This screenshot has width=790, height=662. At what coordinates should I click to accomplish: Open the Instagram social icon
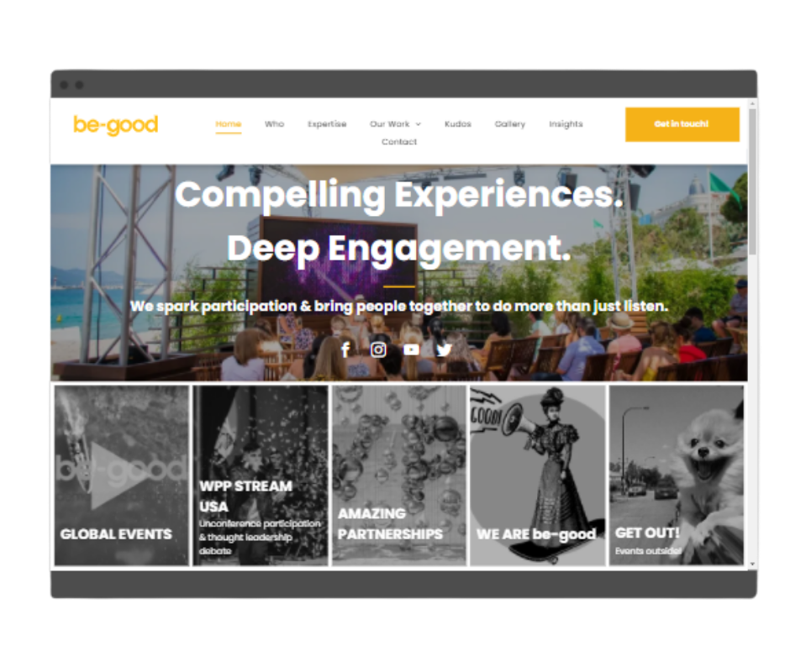(378, 349)
